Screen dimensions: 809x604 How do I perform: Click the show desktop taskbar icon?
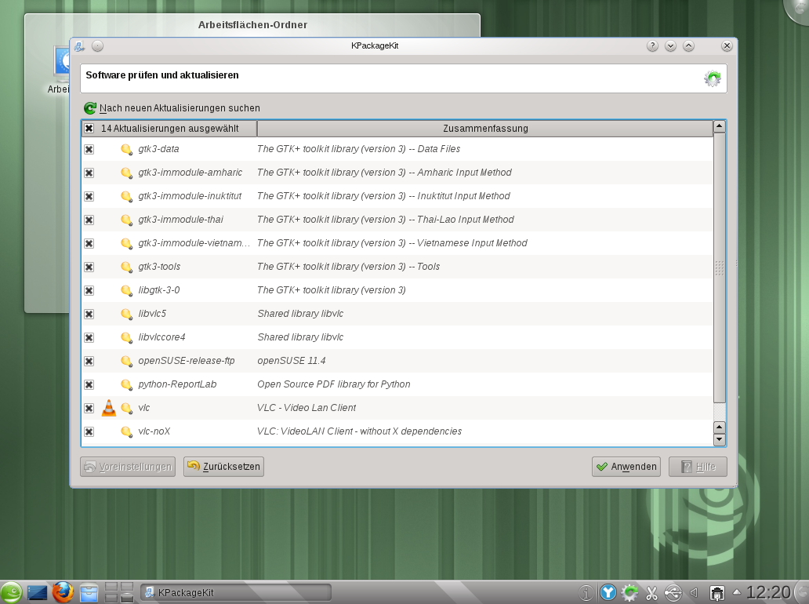[x=37, y=592]
